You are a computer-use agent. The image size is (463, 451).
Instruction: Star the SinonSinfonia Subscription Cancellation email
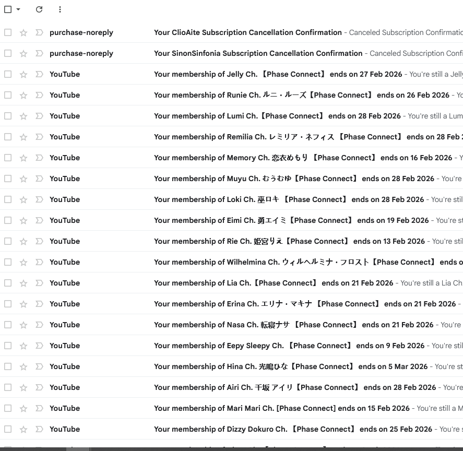(23, 53)
